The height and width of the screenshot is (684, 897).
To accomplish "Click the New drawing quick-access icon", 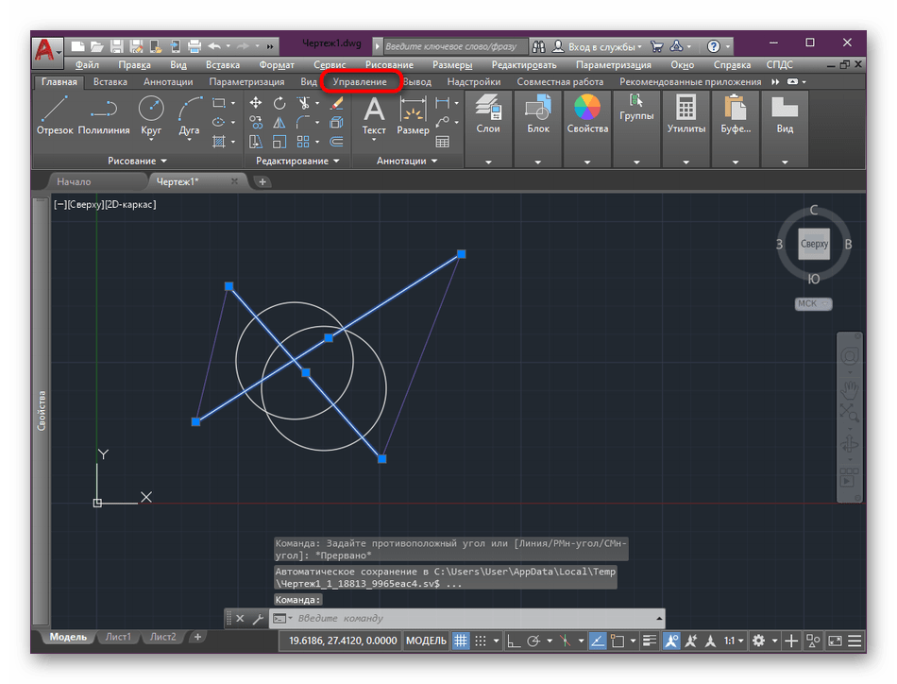I will pyautogui.click(x=77, y=46).
